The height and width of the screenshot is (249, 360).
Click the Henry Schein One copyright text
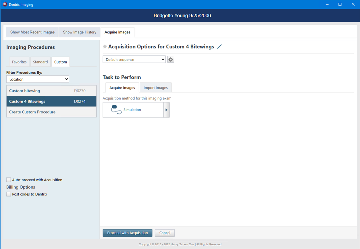[x=180, y=244]
